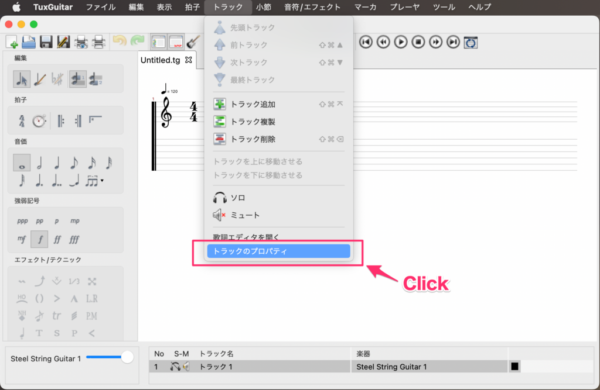Select the mp dynamic marking
Viewport: 600px width, 390px height.
[74, 221]
